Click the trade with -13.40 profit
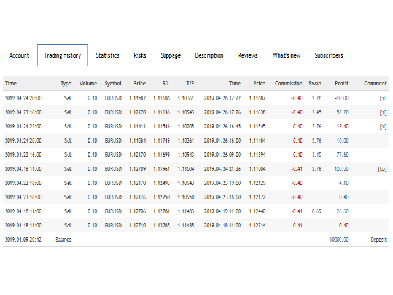 (196, 127)
